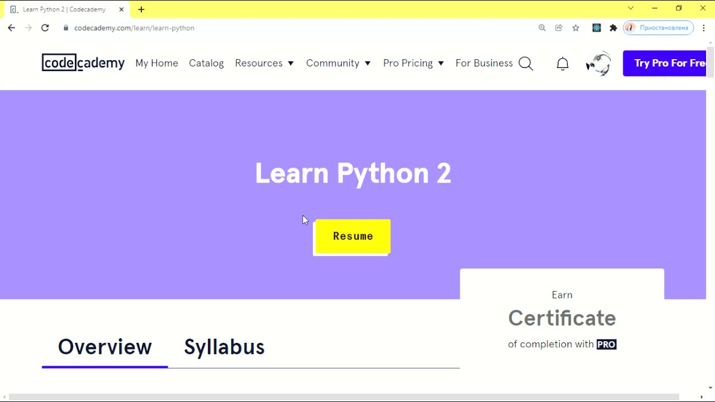This screenshot has height=402, width=715.
Task: Click the browser forward arrow
Action: (28, 28)
